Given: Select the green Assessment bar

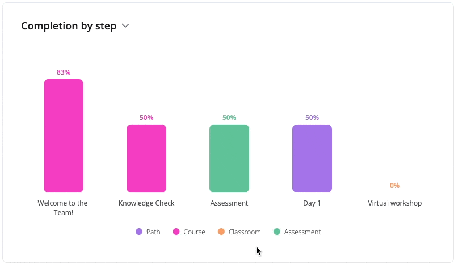Looking at the screenshot, I should (229, 159).
